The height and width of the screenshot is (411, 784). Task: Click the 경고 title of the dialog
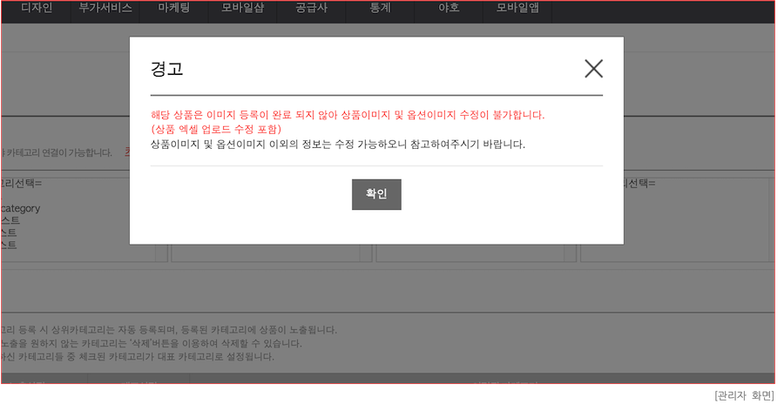[x=166, y=70]
